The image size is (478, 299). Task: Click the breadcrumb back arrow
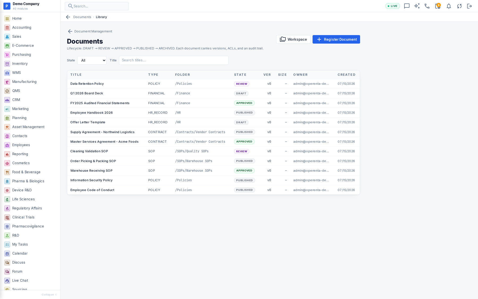coord(68,17)
